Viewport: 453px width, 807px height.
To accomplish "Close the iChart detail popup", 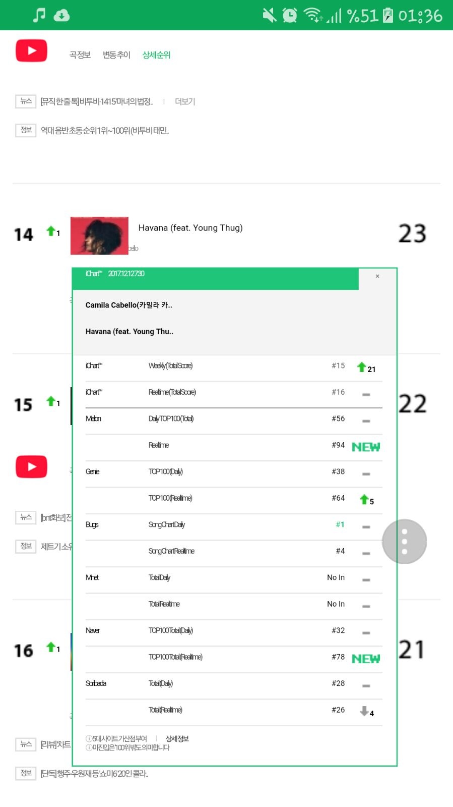I will tap(377, 277).
